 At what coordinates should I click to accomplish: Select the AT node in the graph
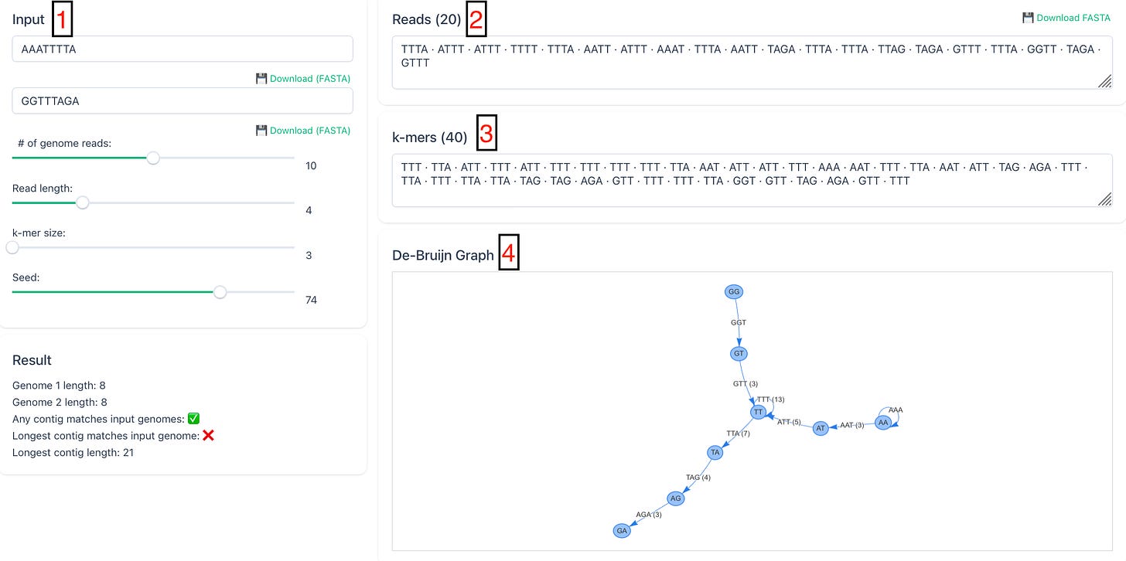(821, 427)
